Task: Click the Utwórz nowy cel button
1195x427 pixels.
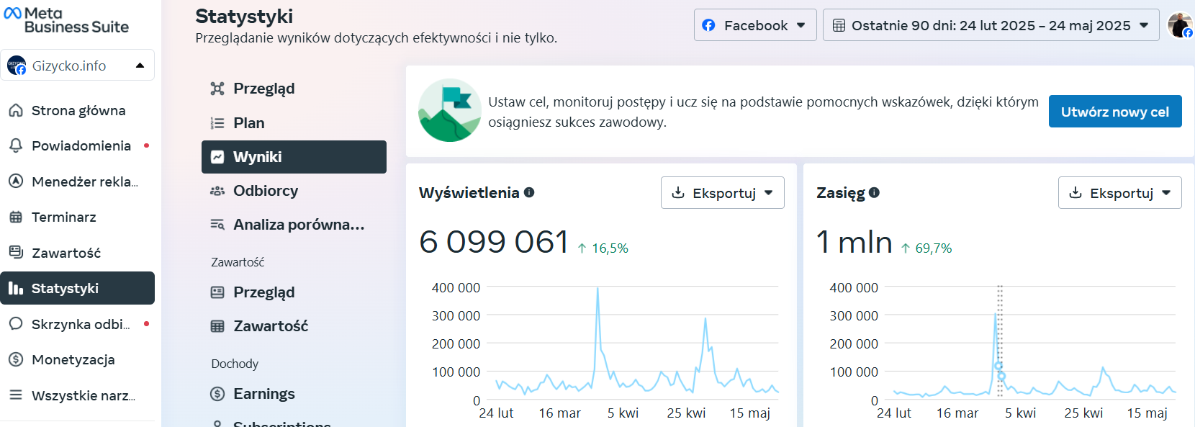Action: [x=1114, y=112]
